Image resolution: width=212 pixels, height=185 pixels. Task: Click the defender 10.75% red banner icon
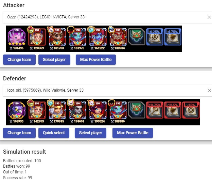point(155,110)
